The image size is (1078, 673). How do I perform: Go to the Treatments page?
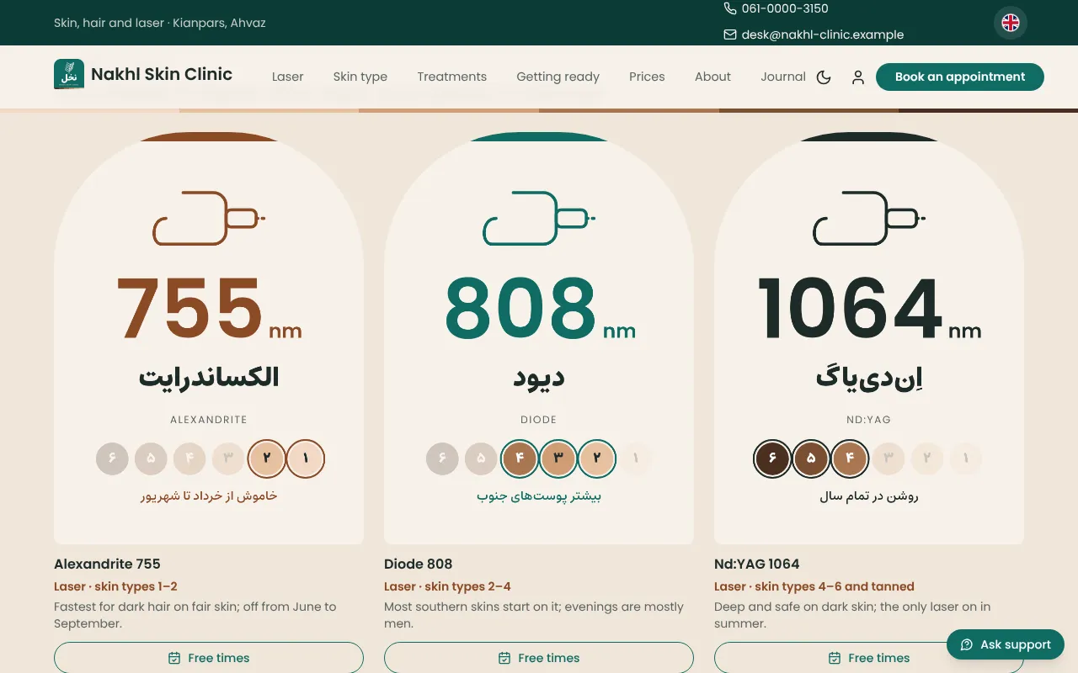coord(452,77)
